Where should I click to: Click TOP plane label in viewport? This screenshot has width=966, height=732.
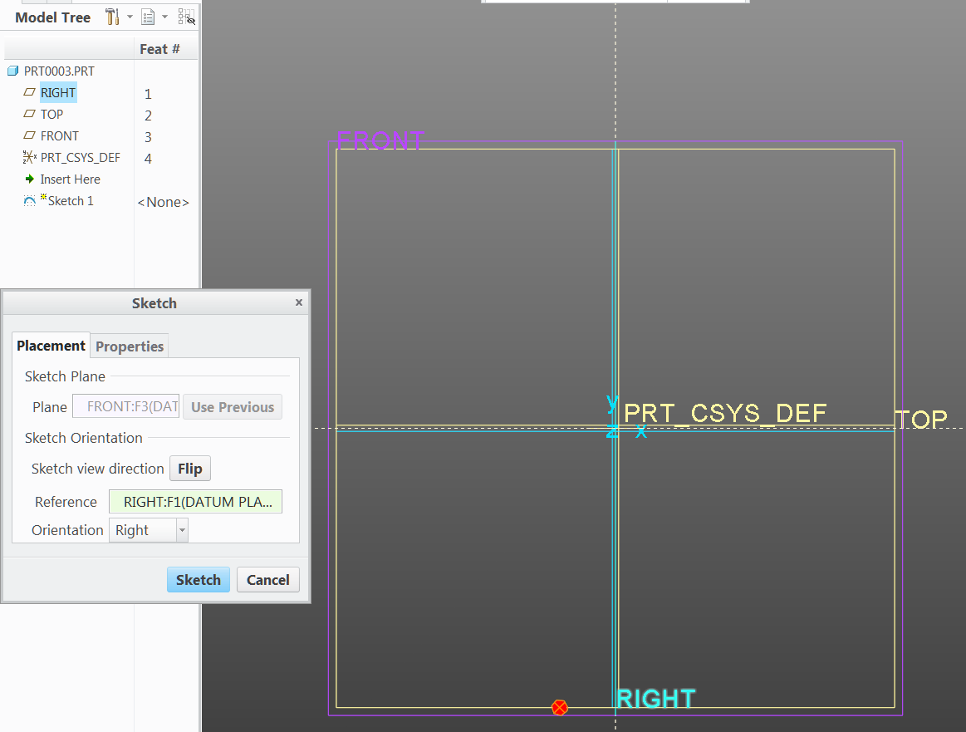point(922,420)
